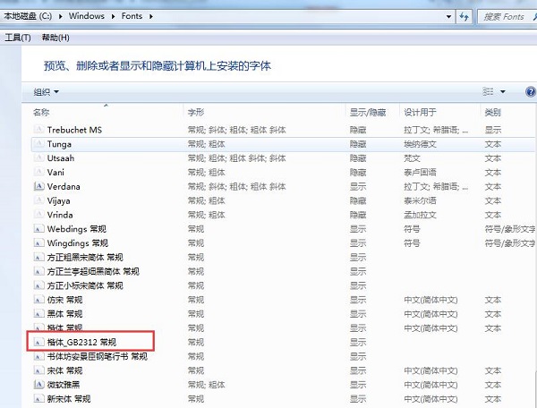
Task: Select the 宋体 常规 font name
Action: 64,370
